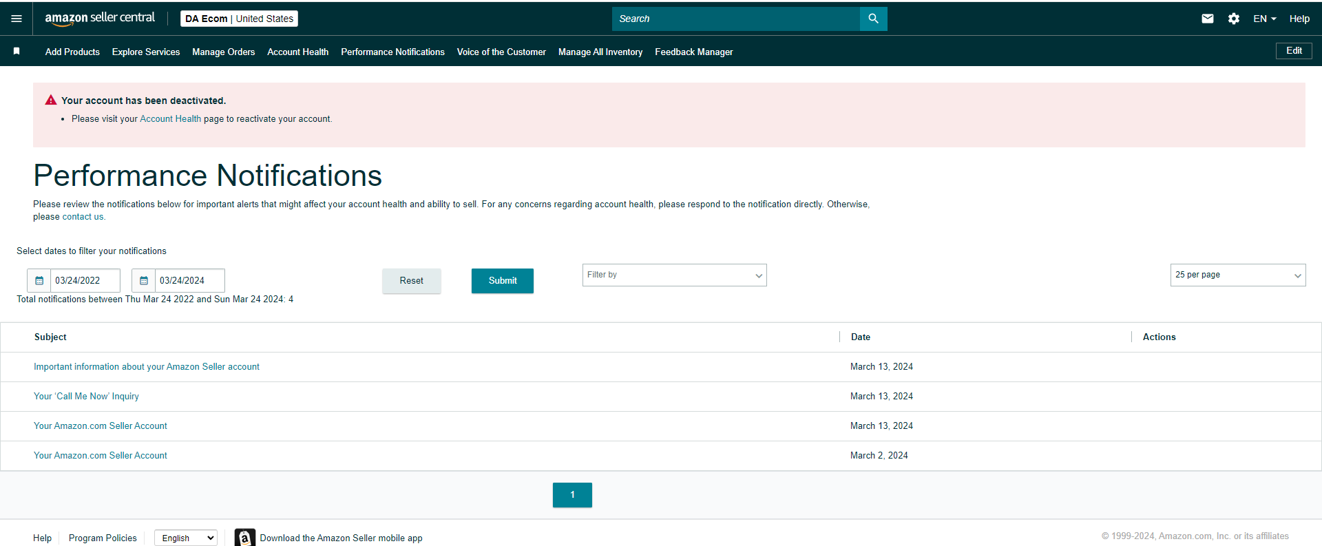Click the Performance Notifications page heading

[208, 176]
